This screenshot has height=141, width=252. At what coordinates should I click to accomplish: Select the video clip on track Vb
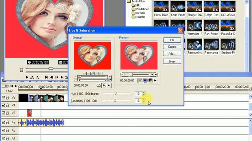click(x=41, y=98)
